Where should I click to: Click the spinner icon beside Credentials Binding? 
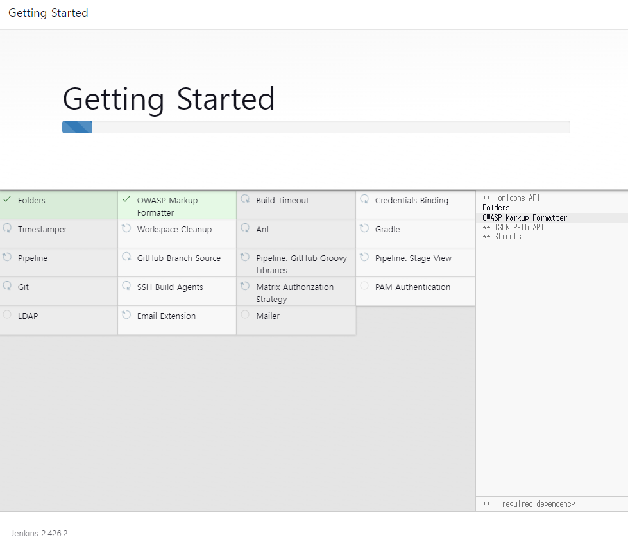click(x=364, y=199)
